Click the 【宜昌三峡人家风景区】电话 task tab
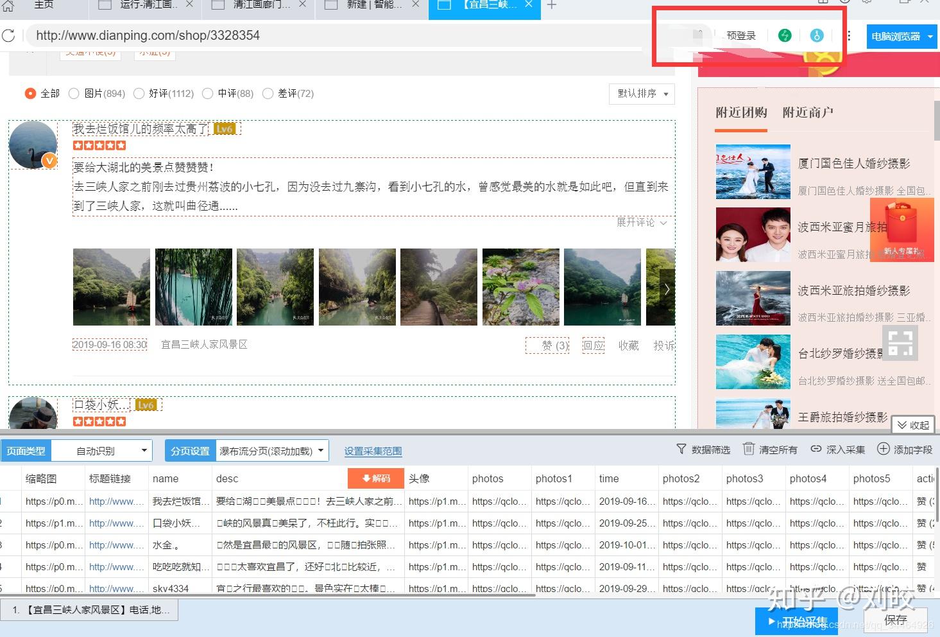 pos(89,610)
